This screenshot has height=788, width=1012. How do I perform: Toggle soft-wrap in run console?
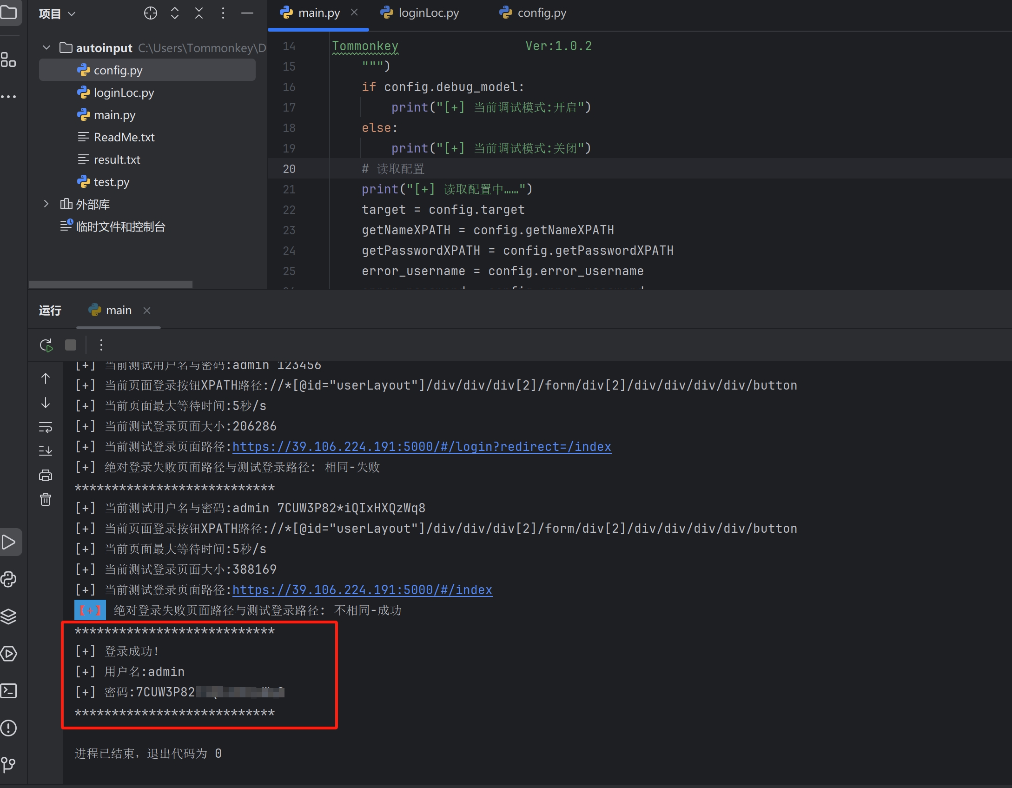(x=46, y=427)
